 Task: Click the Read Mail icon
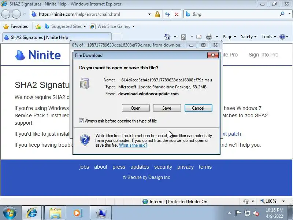click(x=199, y=37)
